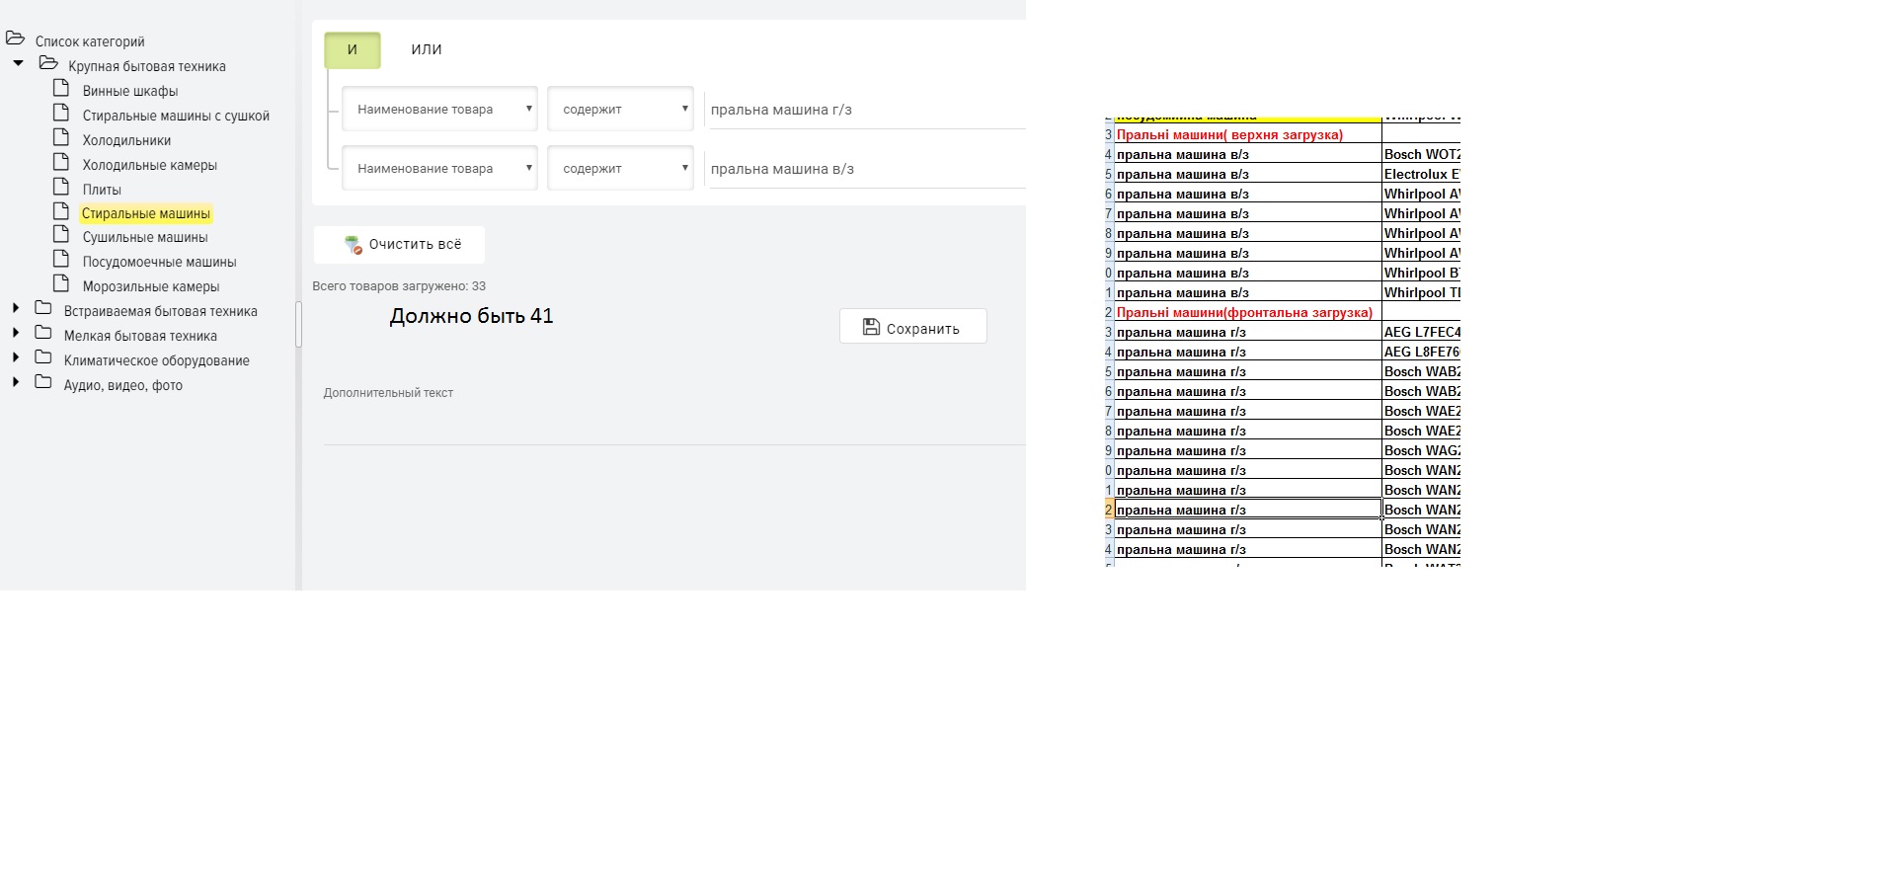1890x869 pixels.
Task: Click the floppy disk icon in Сохранить
Action: 871,327
